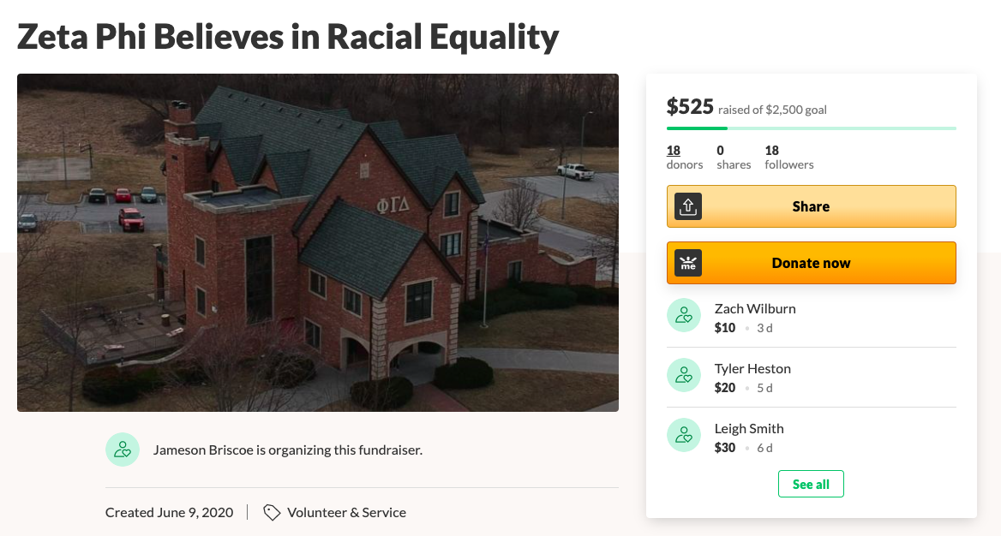Click the GoFundMe icon on Donate button
Viewport: 1001px width, 536px height.
688,263
